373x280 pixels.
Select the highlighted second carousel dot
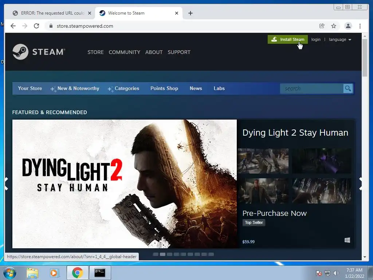click(162, 254)
